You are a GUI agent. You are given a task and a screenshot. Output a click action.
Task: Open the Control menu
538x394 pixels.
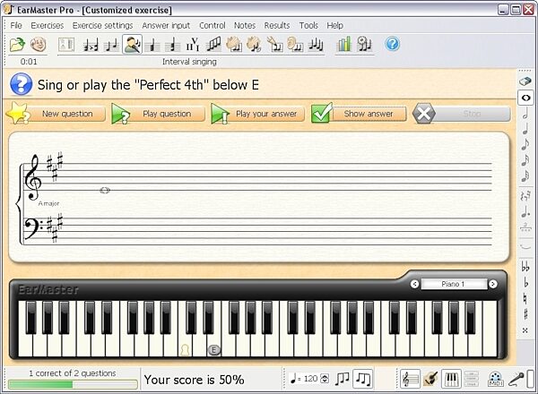click(x=213, y=26)
